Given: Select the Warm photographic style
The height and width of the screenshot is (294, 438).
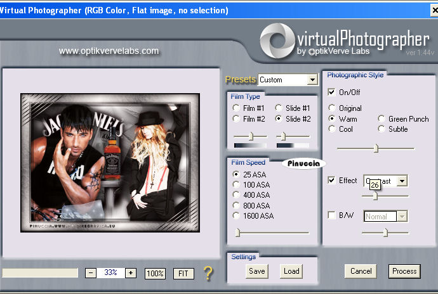Looking at the screenshot, I should point(331,119).
